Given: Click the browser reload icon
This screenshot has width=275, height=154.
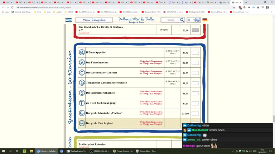Looking at the screenshot, I should pyautogui.click(x=12, y=7).
